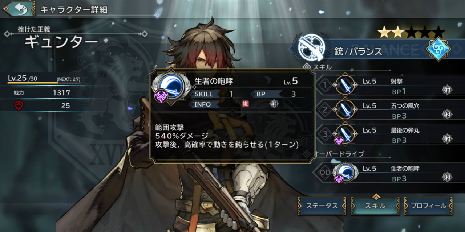The height and width of the screenshot is (232, 465).
Task: Open the プロフィール tab
Action: pos(428,206)
